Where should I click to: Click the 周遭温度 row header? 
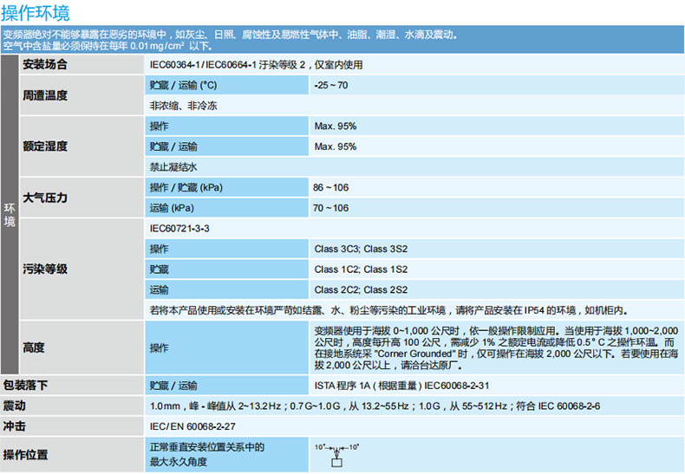tap(45, 95)
